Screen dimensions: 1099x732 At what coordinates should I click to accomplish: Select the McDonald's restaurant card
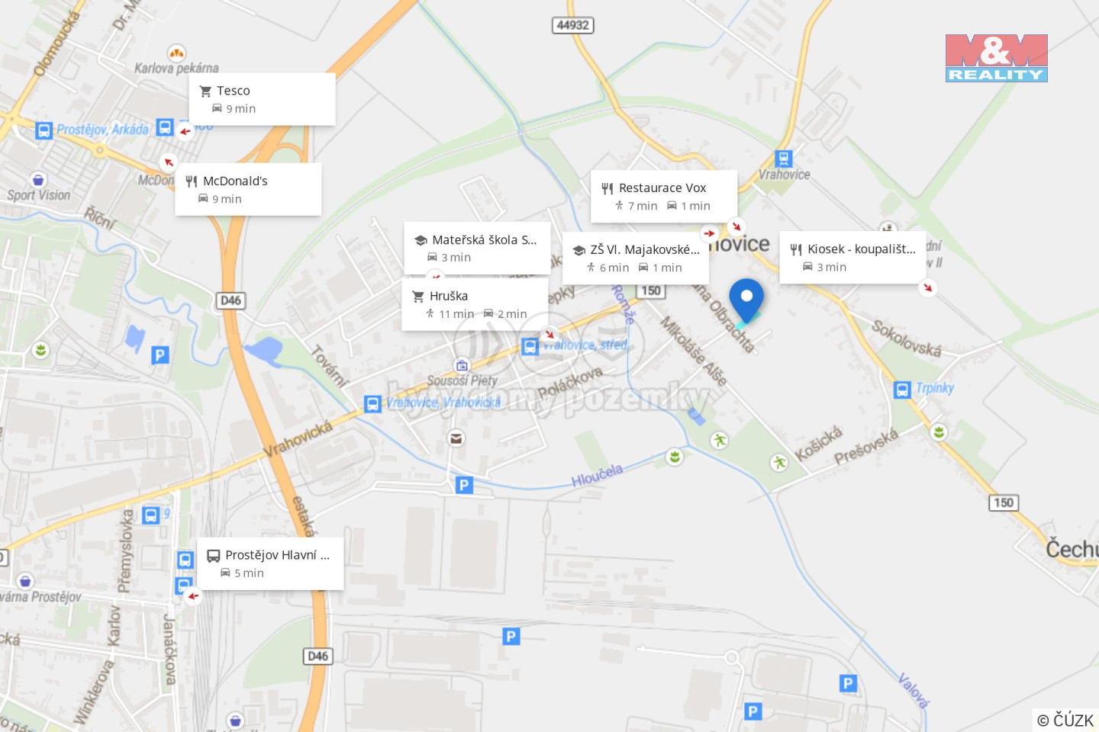coord(248,189)
